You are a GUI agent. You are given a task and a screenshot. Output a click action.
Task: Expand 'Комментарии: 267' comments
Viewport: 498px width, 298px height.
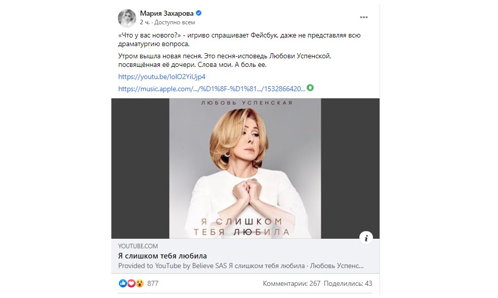pyautogui.click(x=292, y=283)
